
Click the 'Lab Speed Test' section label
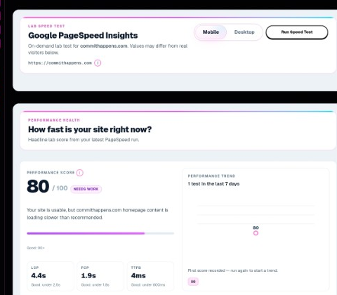click(46, 26)
